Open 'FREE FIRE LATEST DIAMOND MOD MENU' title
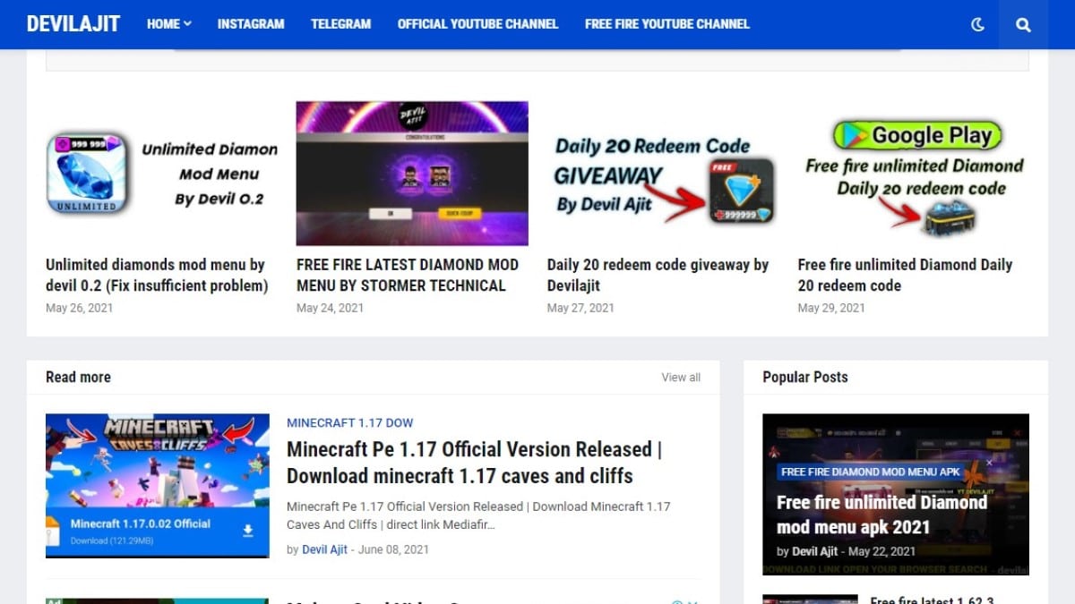 tap(408, 275)
